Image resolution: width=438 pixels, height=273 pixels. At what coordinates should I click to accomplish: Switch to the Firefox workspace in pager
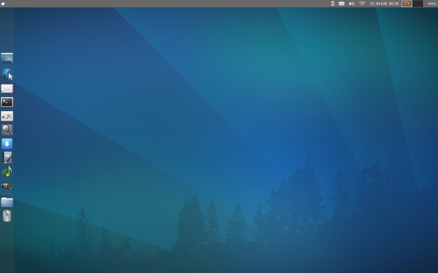point(407,4)
